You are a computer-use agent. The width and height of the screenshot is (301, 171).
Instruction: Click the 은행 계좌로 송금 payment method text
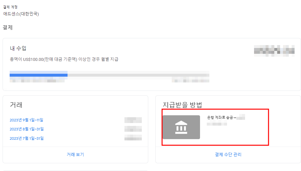[x=220, y=118]
